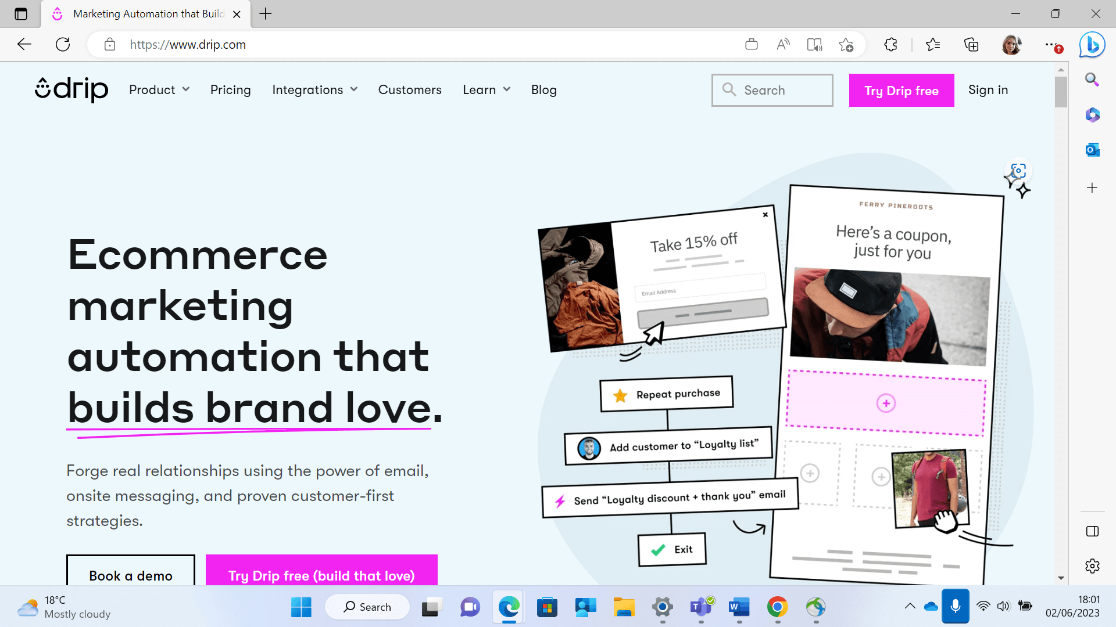The height and width of the screenshot is (627, 1116).
Task: Add this page to favorites with the star icon
Action: point(846,44)
